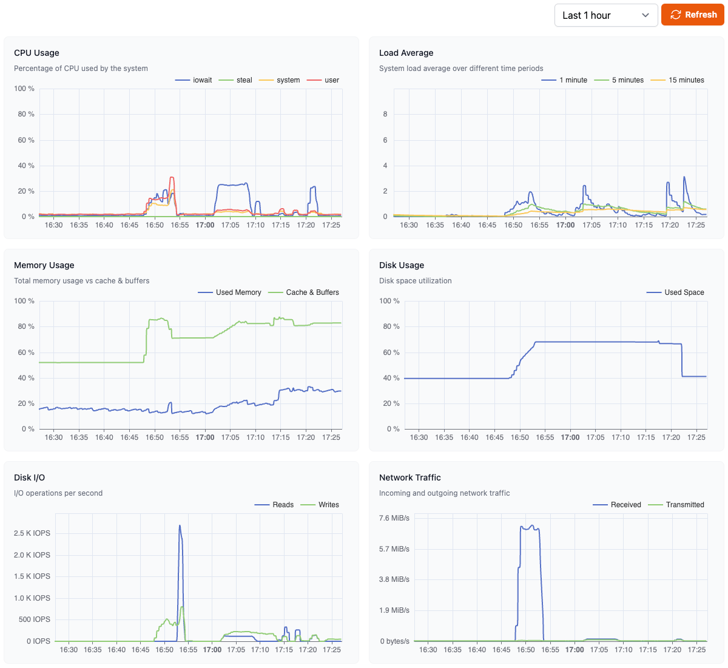Screen dimensions: 728x668
Task: Toggle Received series in Network Traffic legend
Action: 617,505
